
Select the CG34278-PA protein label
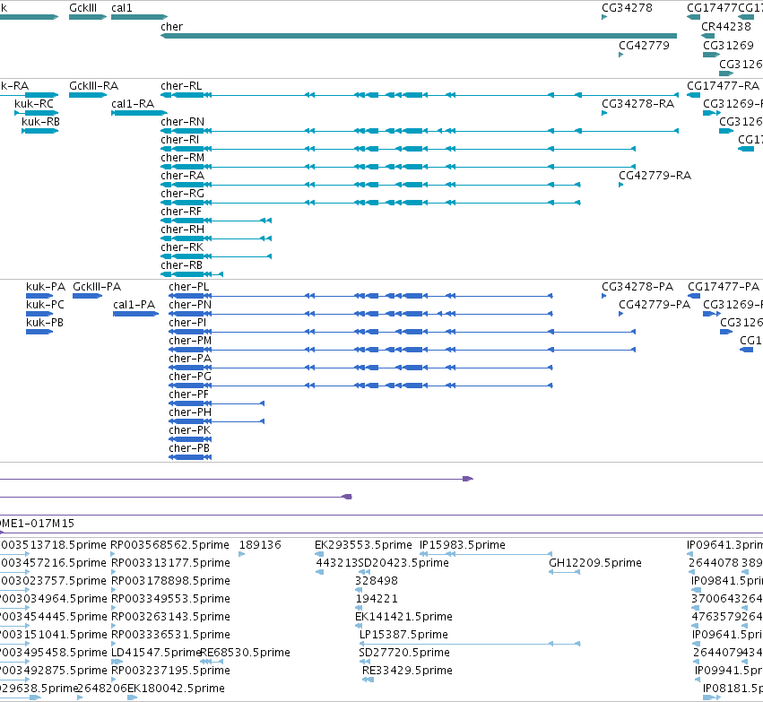click(x=637, y=287)
